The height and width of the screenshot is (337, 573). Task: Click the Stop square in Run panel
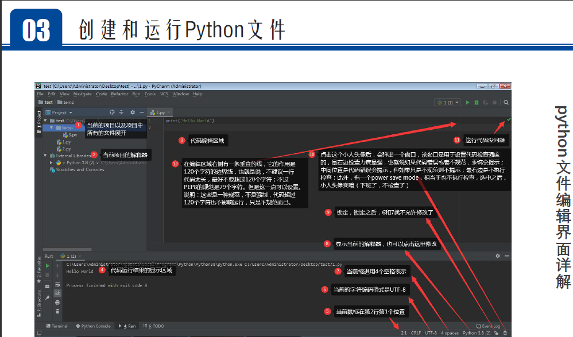(48, 275)
